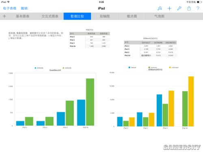Screen dimensions: 203x152
Task: Select the 超出最高分 cell
Action: pos(146,56)
